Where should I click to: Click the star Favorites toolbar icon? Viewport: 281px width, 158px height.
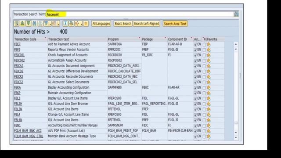pos(86,23)
